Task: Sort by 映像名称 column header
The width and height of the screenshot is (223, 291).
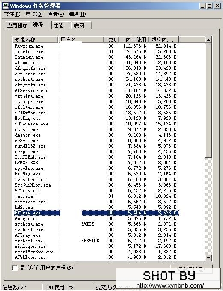Action: click(x=35, y=39)
